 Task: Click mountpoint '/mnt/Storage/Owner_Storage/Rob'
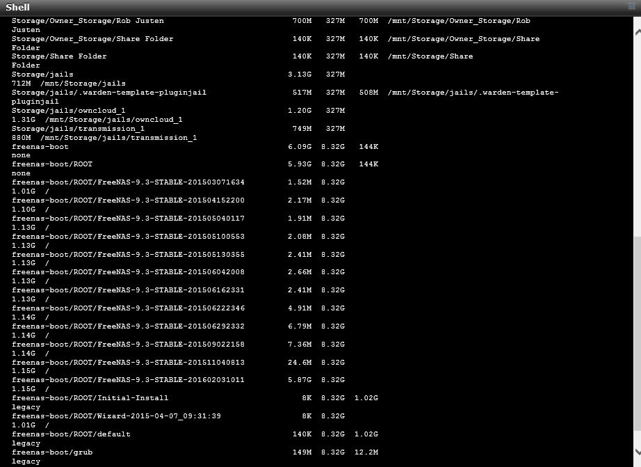[x=459, y=21]
